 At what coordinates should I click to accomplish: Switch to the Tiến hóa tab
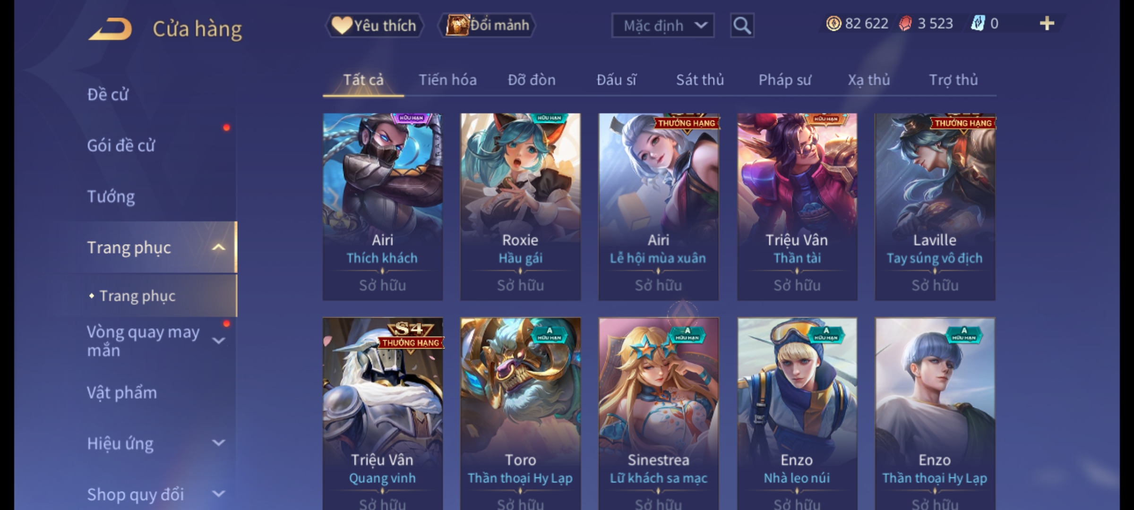[447, 80]
